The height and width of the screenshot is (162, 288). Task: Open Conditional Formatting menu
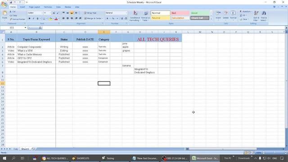135,16
